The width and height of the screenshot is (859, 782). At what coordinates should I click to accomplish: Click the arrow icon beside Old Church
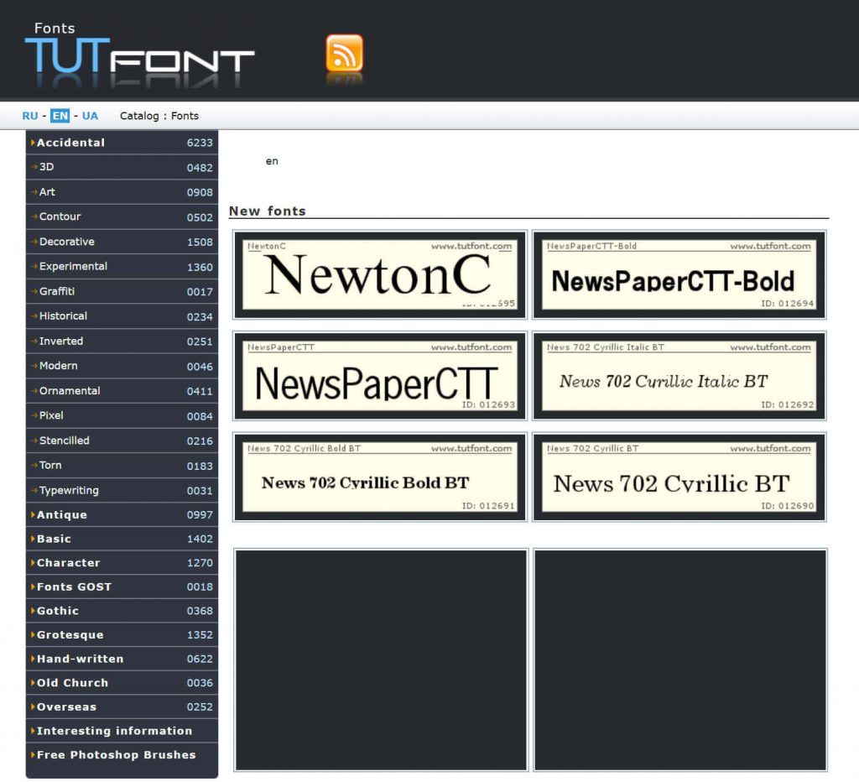(x=34, y=683)
